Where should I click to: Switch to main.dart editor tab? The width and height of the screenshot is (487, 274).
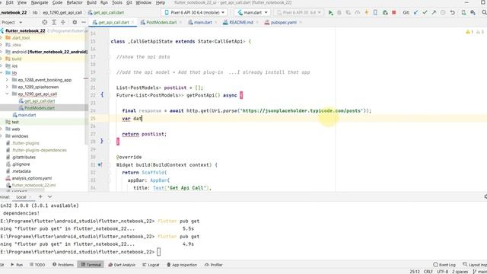point(202,22)
